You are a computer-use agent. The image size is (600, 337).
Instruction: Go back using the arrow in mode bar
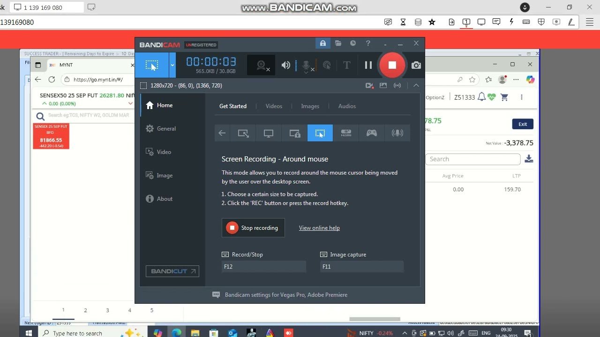pos(222,133)
